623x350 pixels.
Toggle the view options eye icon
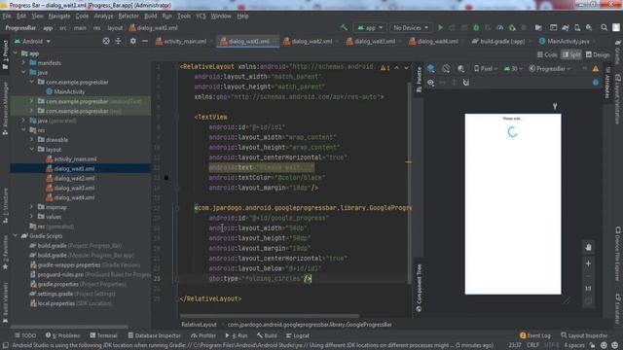430,83
